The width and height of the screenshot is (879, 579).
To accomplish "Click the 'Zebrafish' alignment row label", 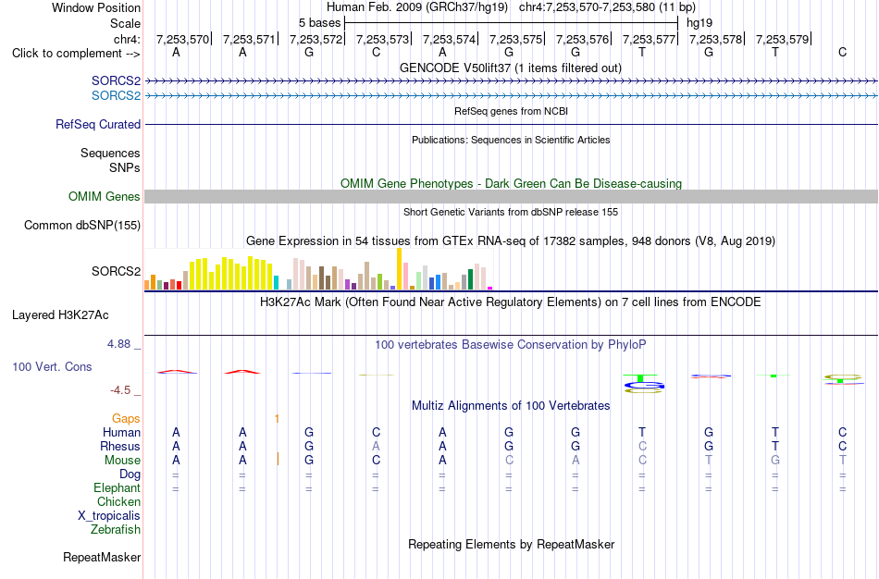I will coord(116,529).
